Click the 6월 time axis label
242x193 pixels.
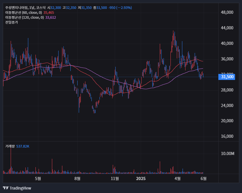click(x=203, y=179)
